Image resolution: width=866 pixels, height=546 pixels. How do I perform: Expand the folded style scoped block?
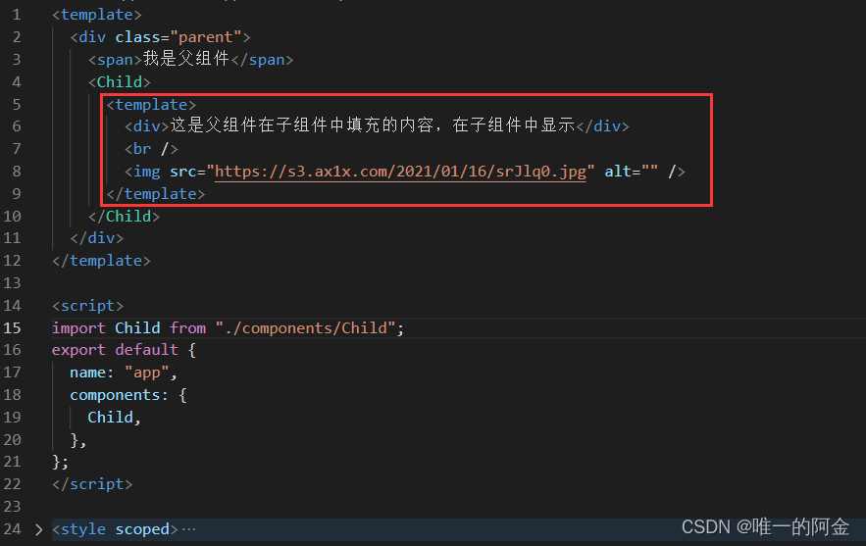tap(38, 529)
